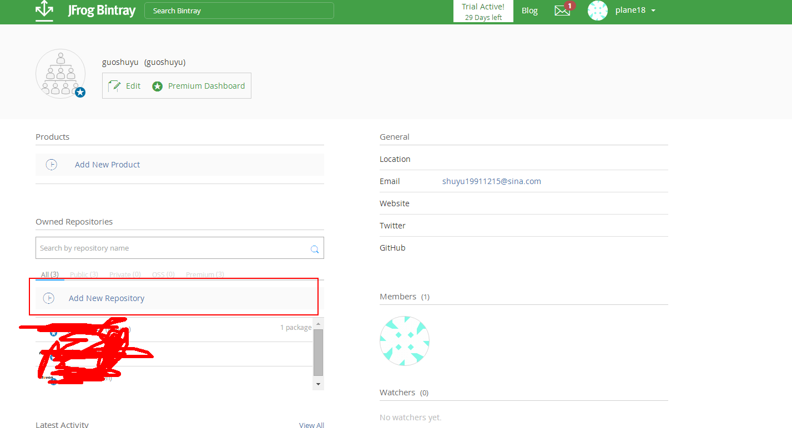Switch to the Public (3) tab
This screenshot has width=792, height=428.
point(84,274)
